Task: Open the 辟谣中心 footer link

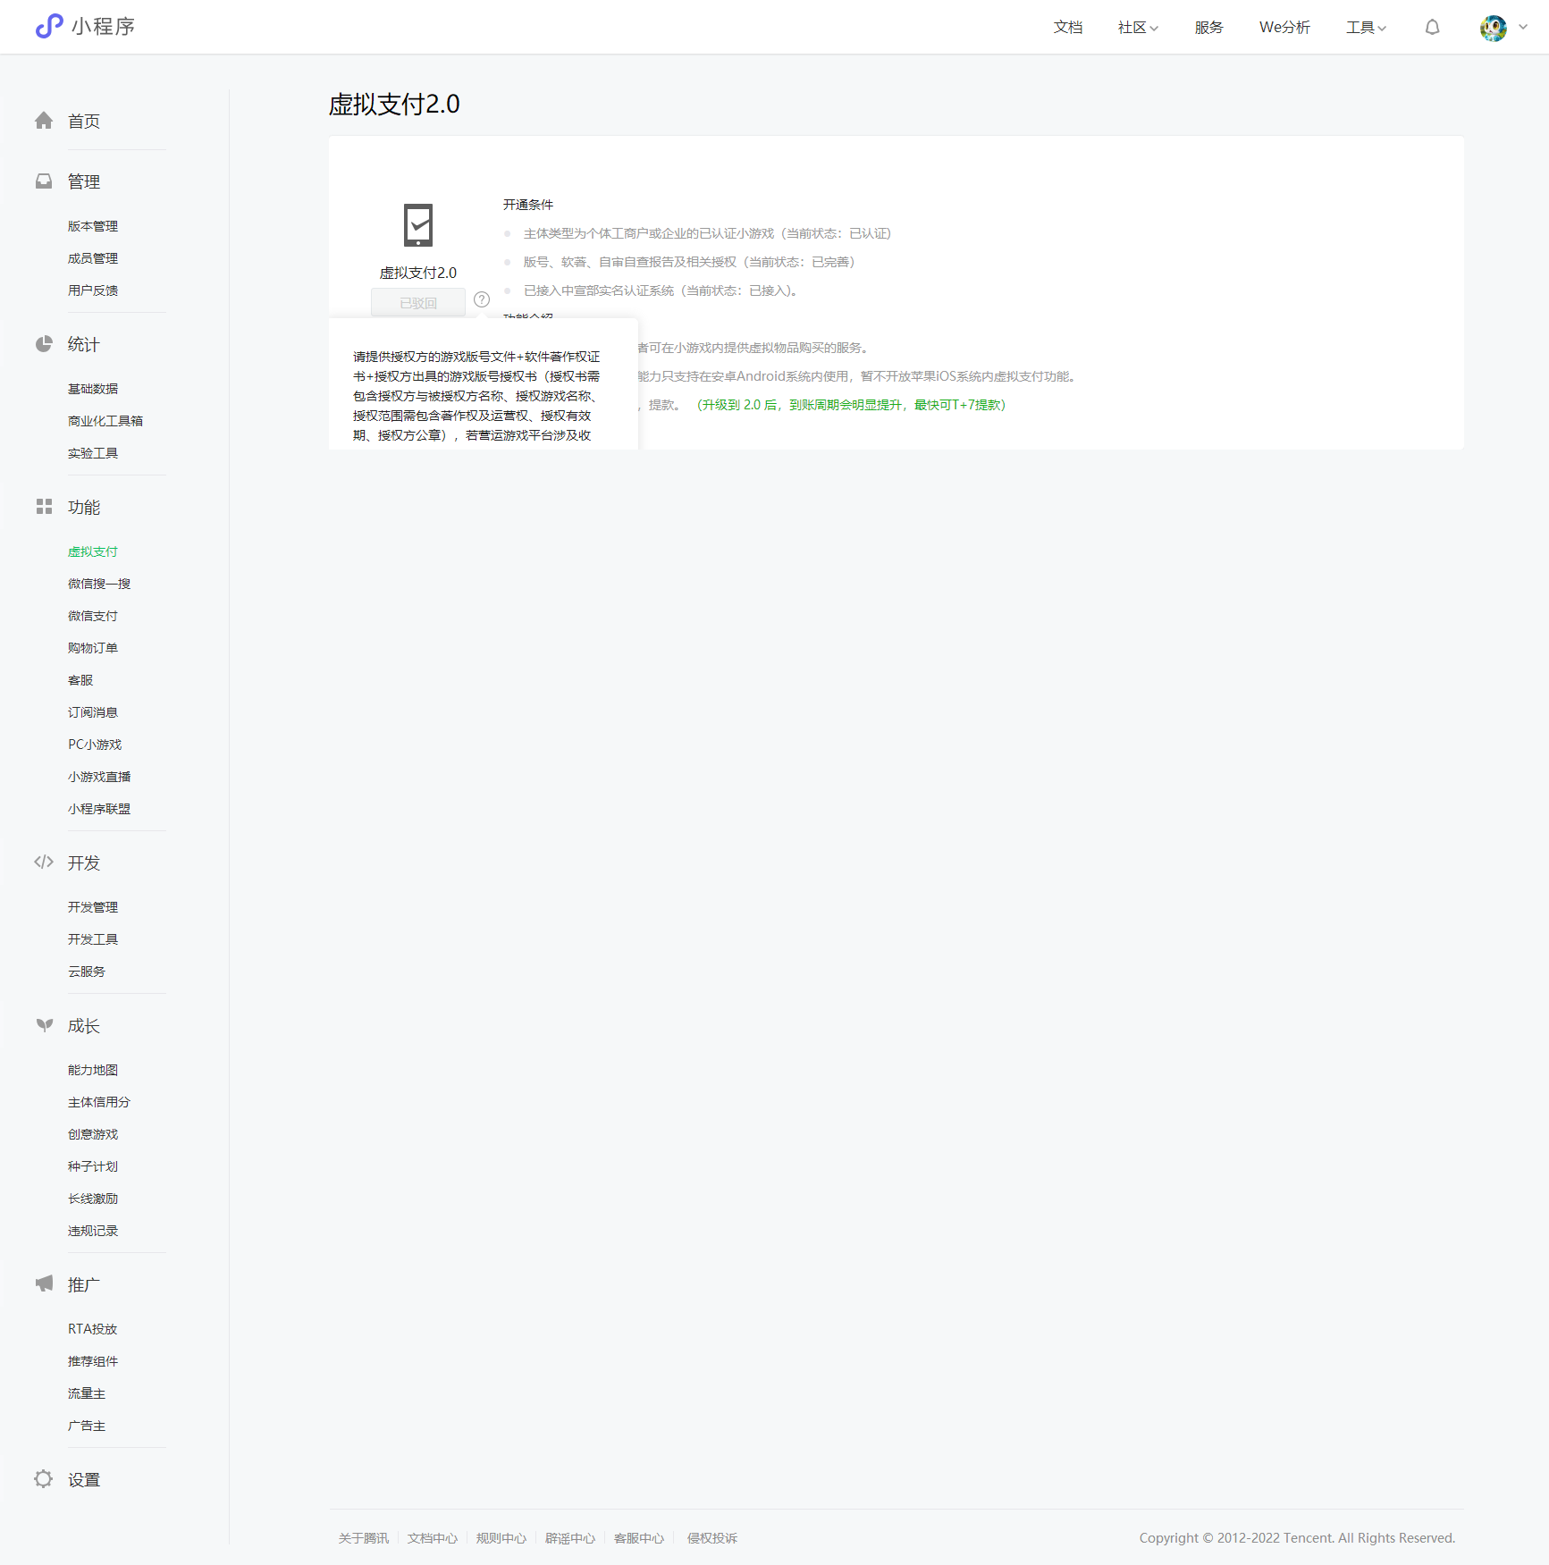Action: click(x=570, y=1538)
